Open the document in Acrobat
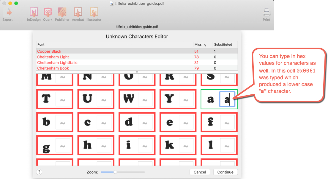This screenshot has height=179, width=328. pos(78,12)
